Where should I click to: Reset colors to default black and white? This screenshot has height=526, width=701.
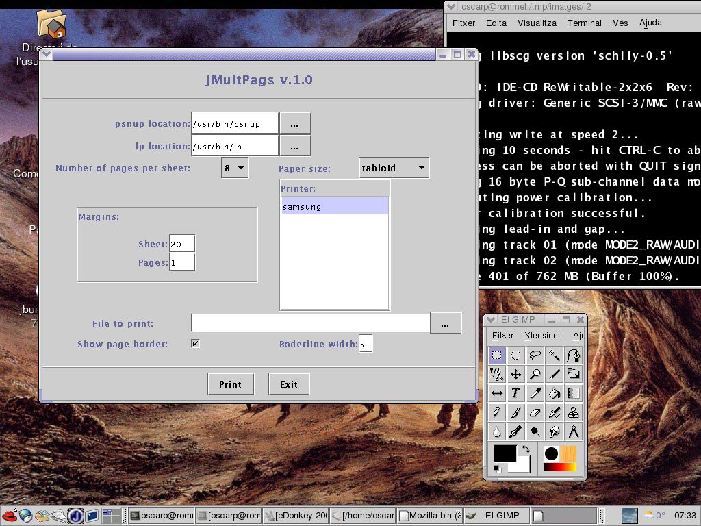[x=497, y=468]
